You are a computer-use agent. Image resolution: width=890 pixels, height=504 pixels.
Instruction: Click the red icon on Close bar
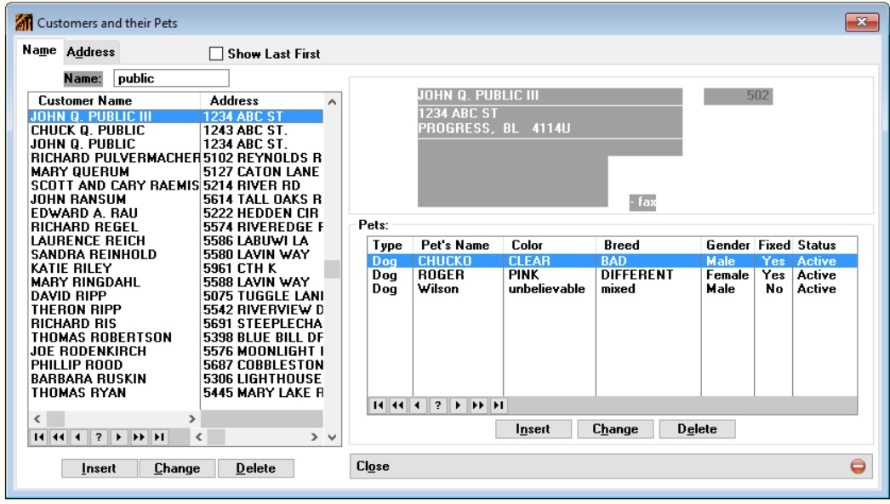click(858, 467)
